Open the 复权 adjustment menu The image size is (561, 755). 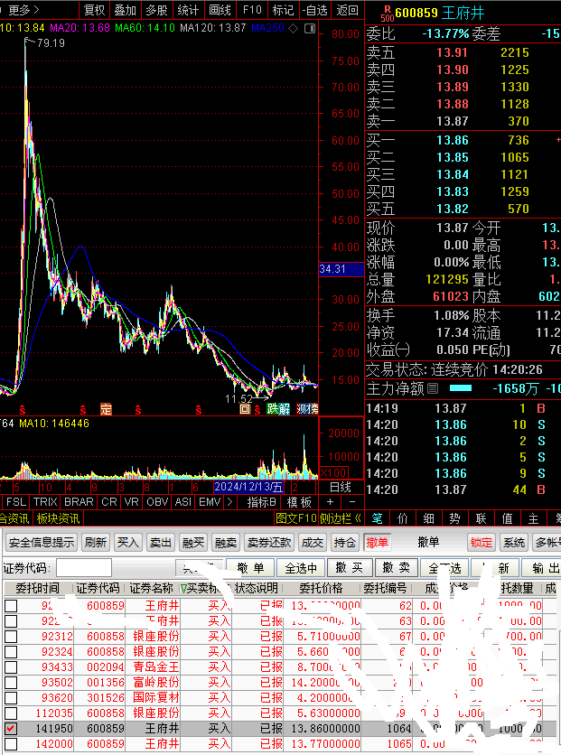pos(94,10)
